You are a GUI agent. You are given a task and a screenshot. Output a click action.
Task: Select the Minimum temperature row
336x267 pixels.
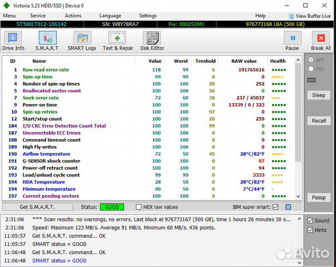(148, 189)
